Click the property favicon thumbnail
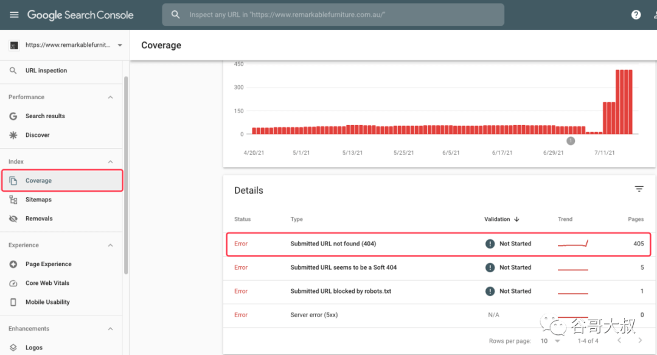Image resolution: width=657 pixels, height=355 pixels. pyautogui.click(x=14, y=45)
